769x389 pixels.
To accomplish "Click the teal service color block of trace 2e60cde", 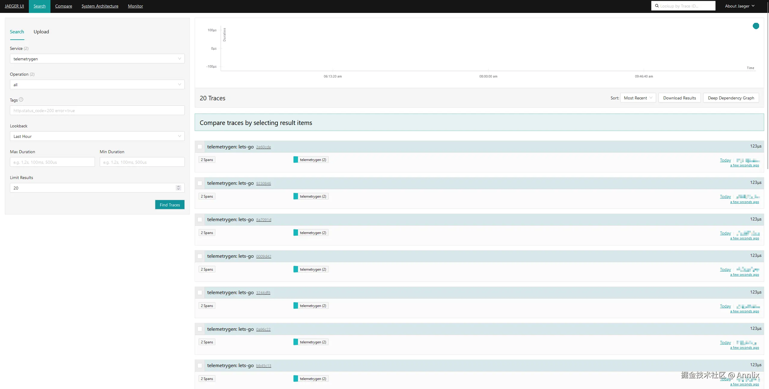I will [296, 160].
